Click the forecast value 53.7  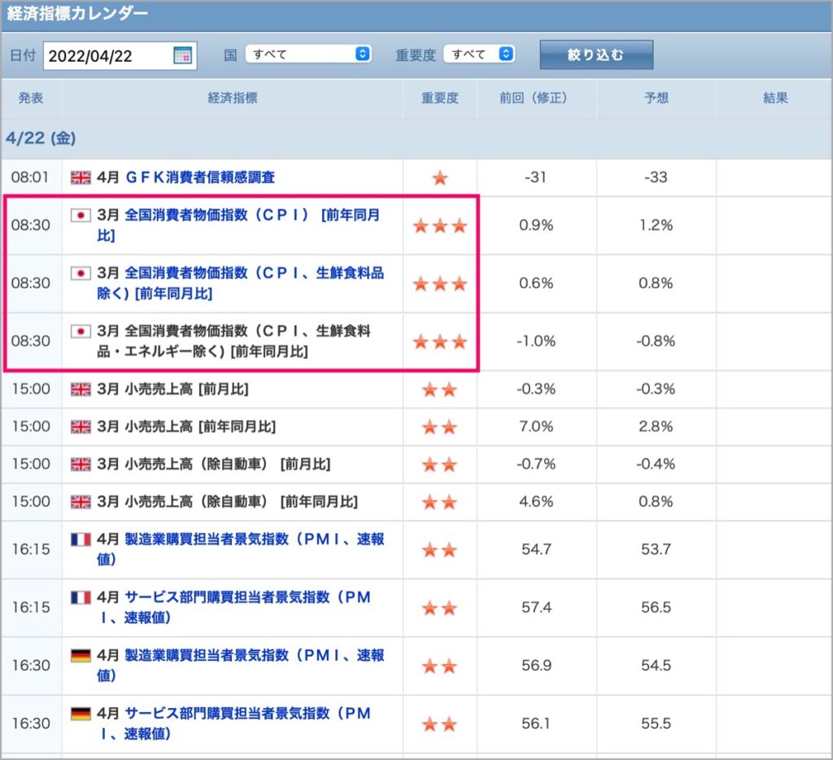656,549
